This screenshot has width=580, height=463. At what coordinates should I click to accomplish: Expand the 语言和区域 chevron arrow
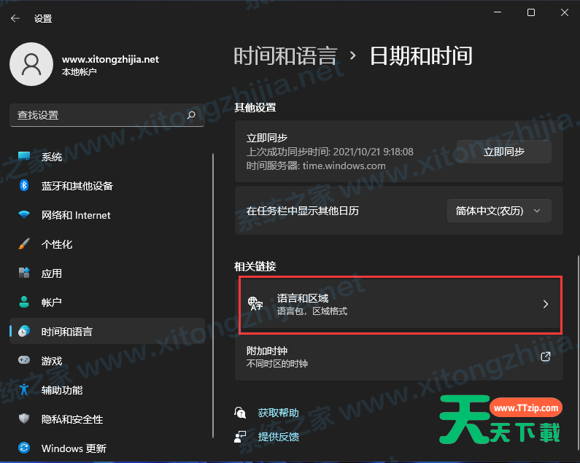[546, 304]
